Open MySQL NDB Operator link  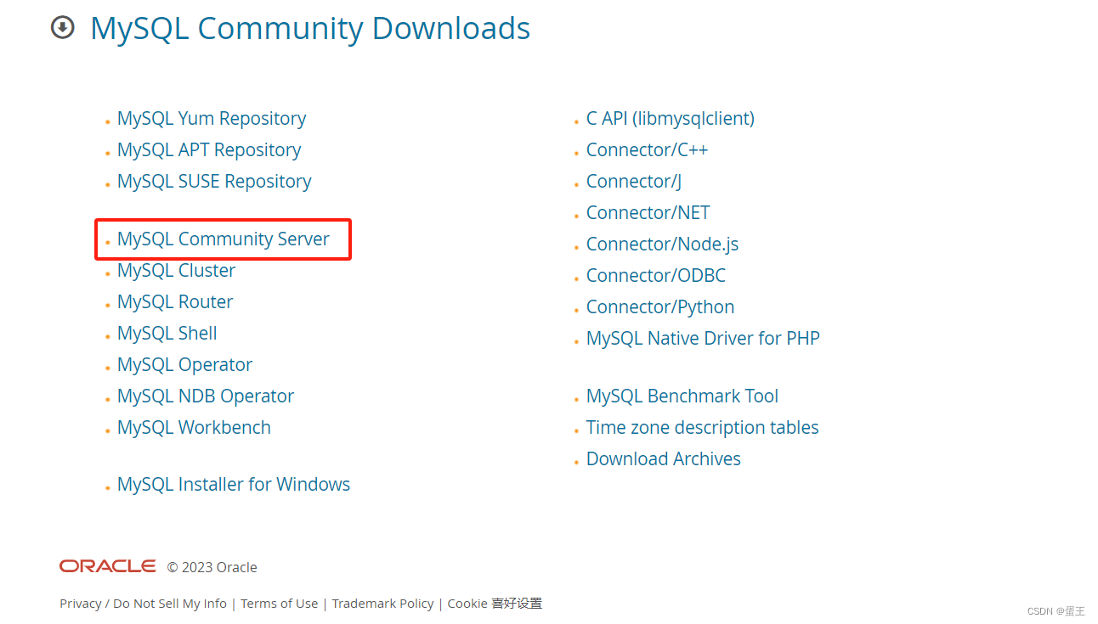tap(206, 396)
